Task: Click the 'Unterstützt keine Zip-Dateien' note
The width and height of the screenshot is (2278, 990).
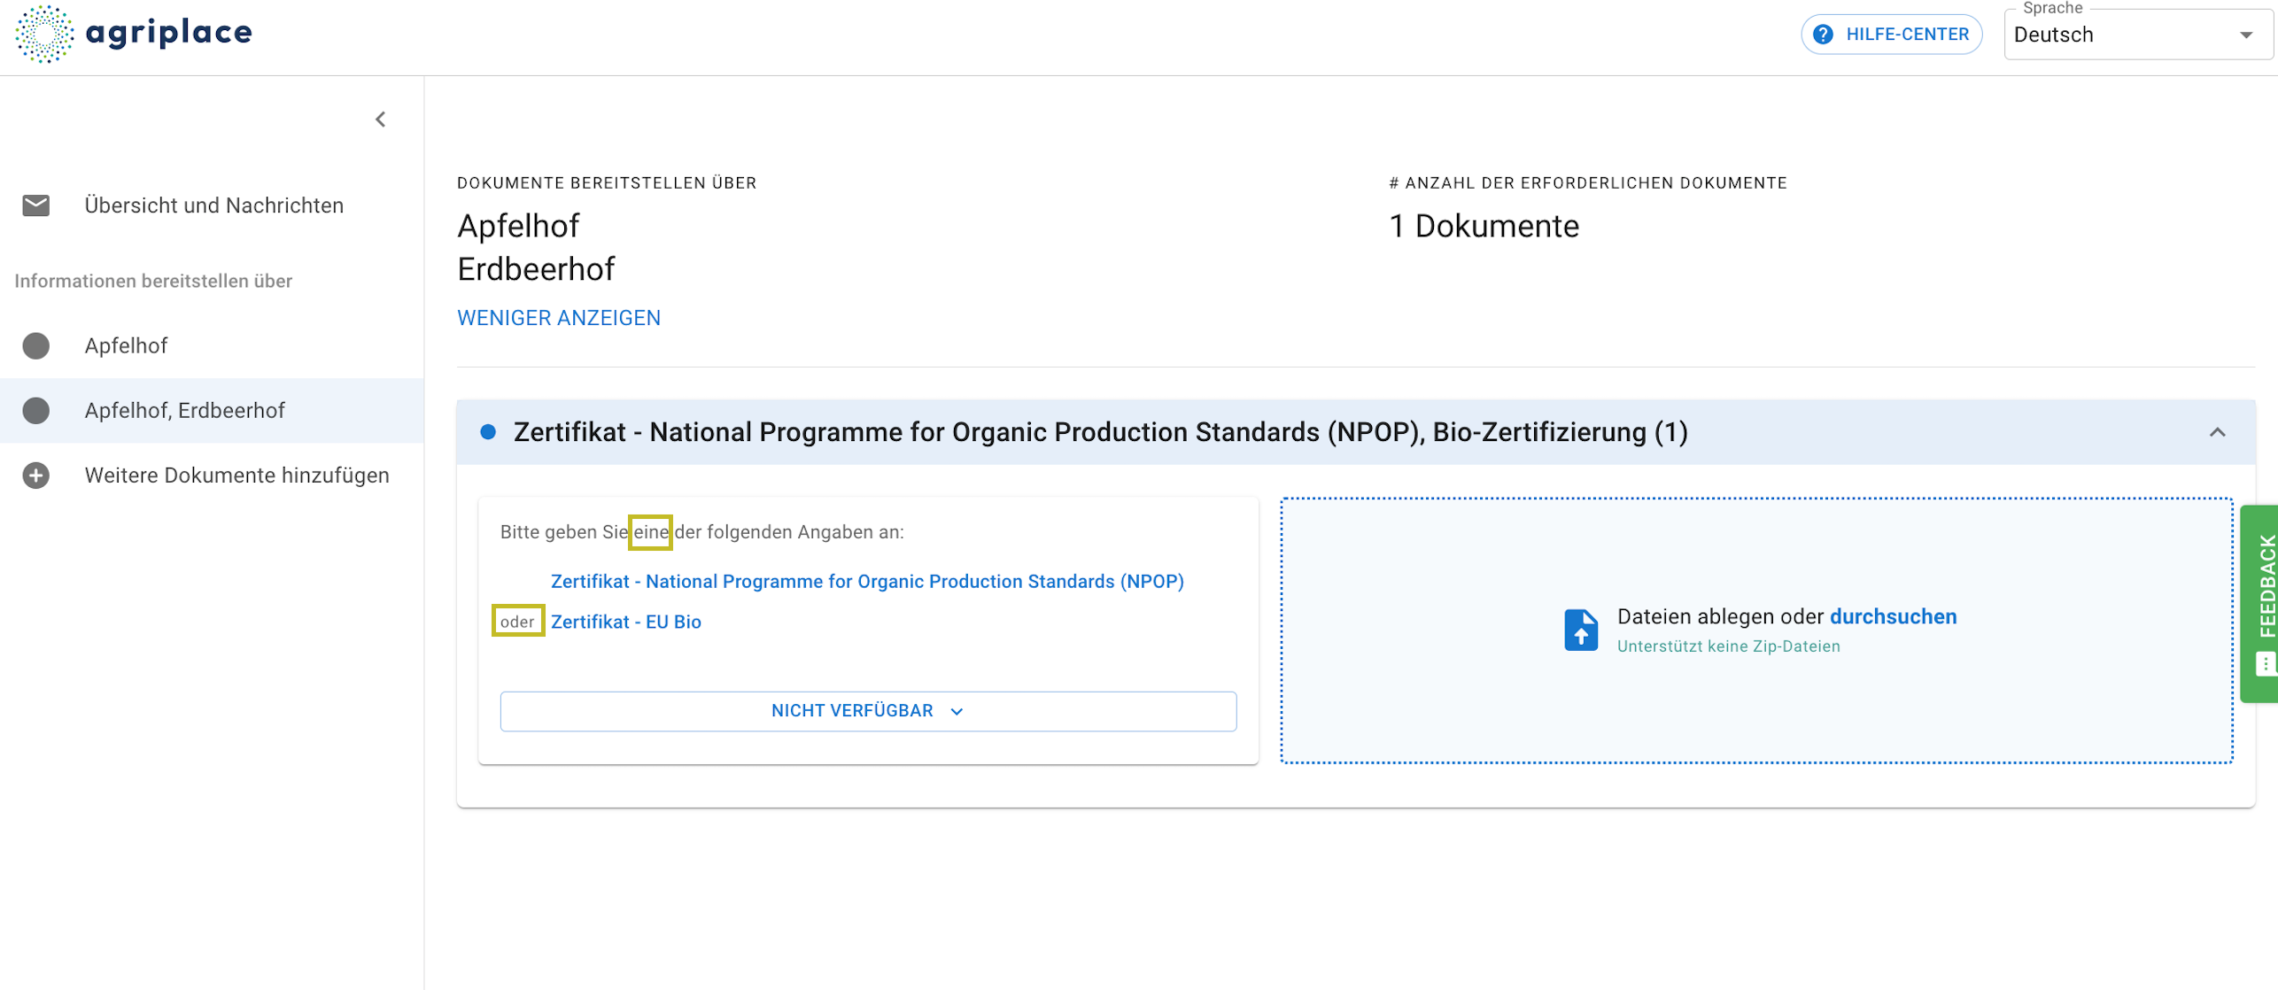Action: click(1729, 646)
